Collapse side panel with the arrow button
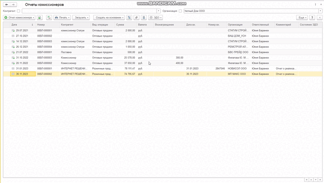 pos(320,18)
